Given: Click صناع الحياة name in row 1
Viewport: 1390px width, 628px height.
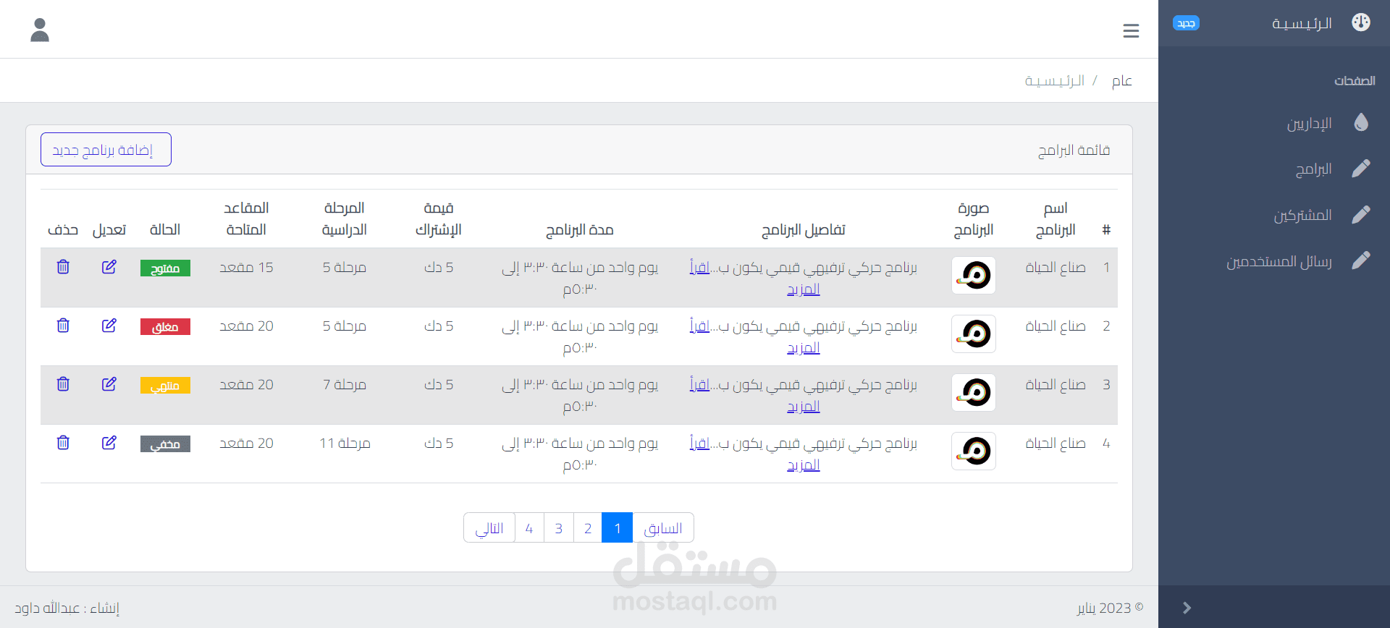Looking at the screenshot, I should [x=1056, y=267].
